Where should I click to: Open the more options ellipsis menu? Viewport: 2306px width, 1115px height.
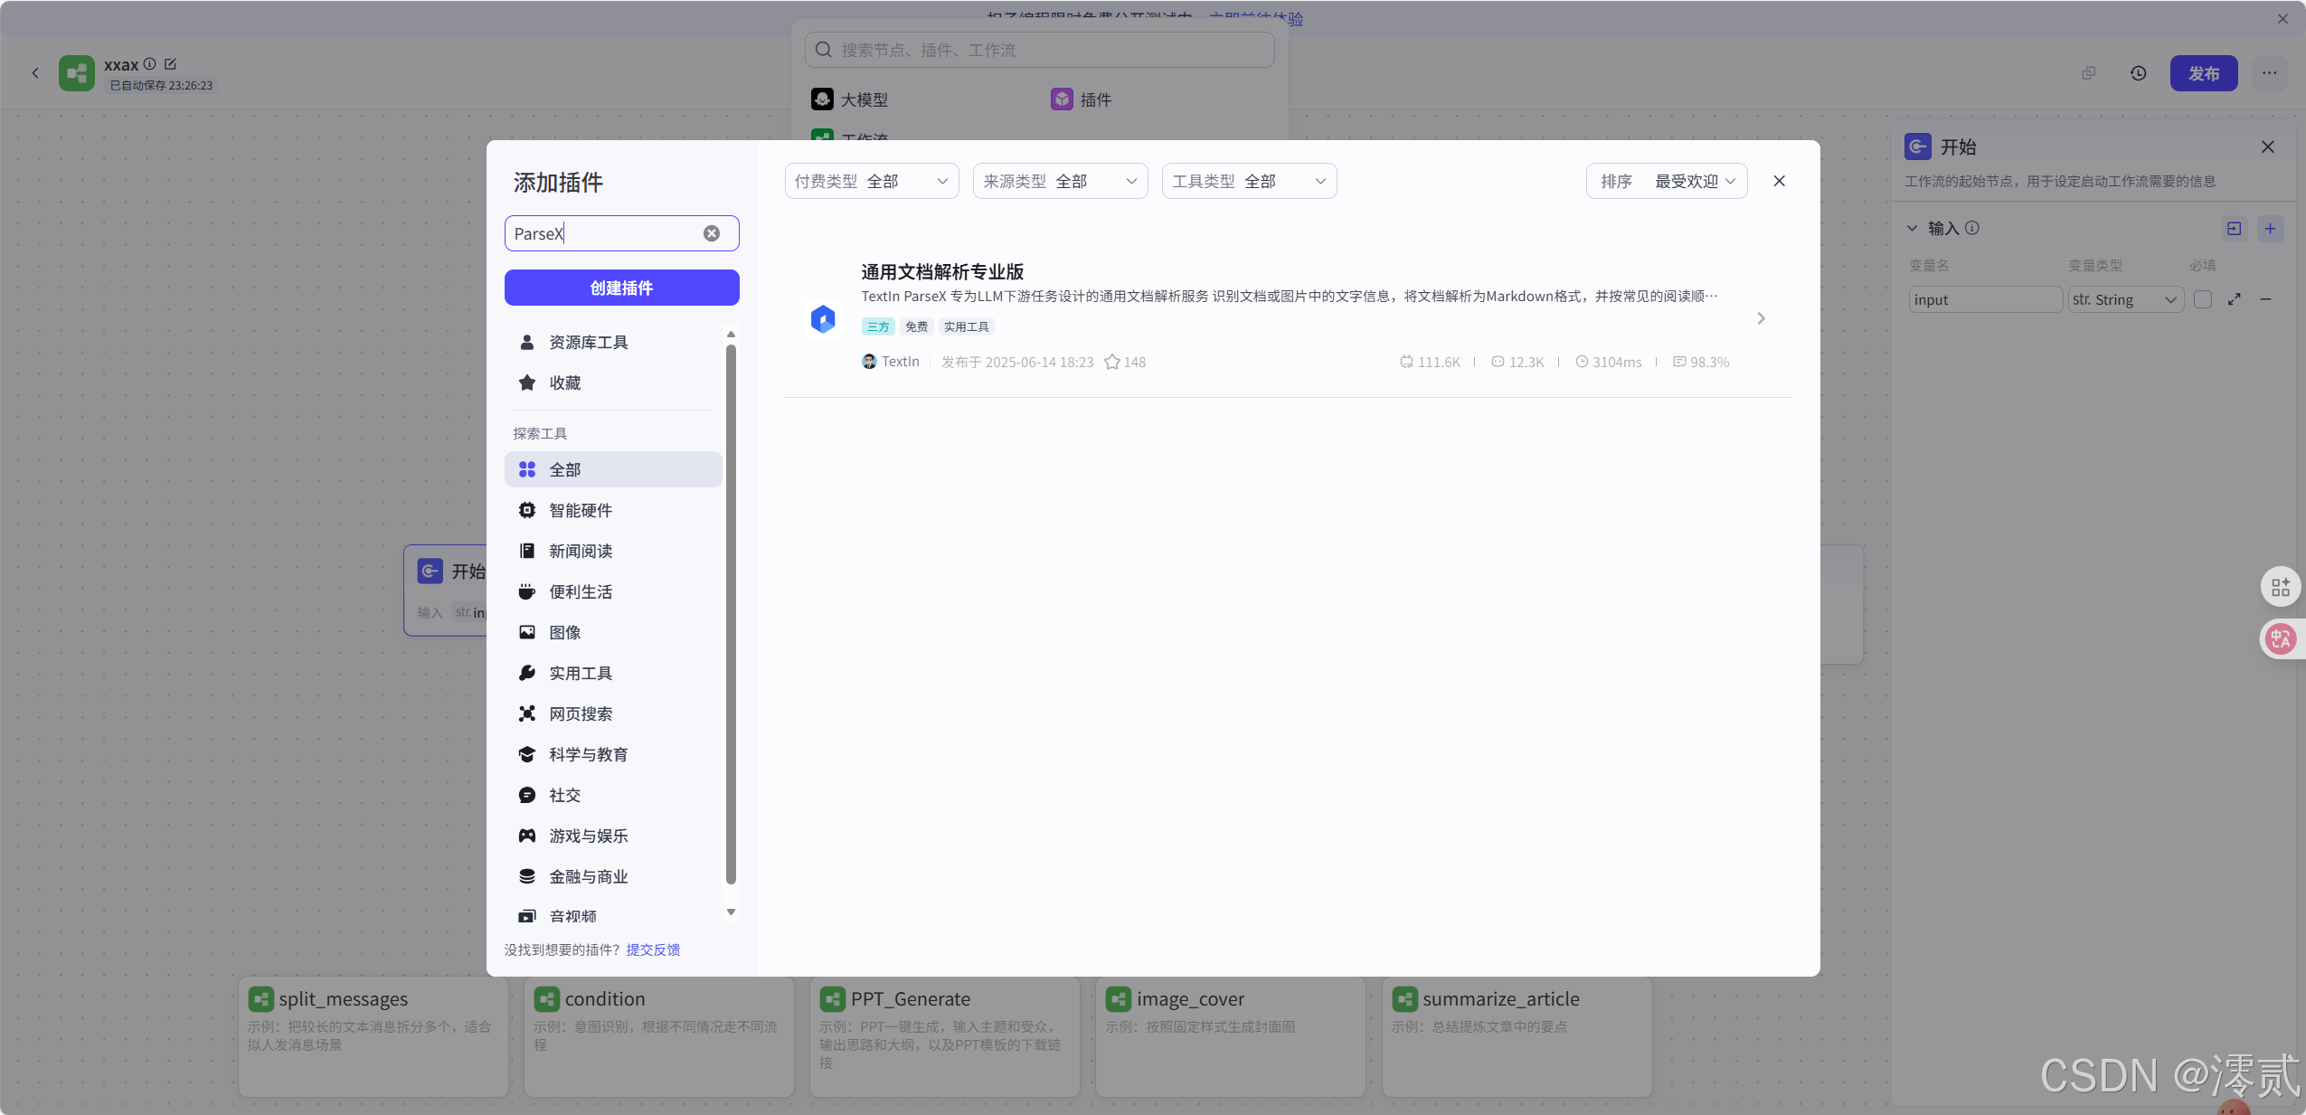point(2270,73)
